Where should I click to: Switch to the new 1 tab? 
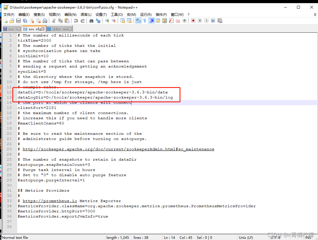(x=12, y=29)
